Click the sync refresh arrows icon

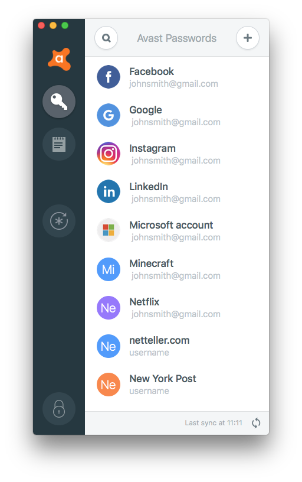tap(256, 423)
